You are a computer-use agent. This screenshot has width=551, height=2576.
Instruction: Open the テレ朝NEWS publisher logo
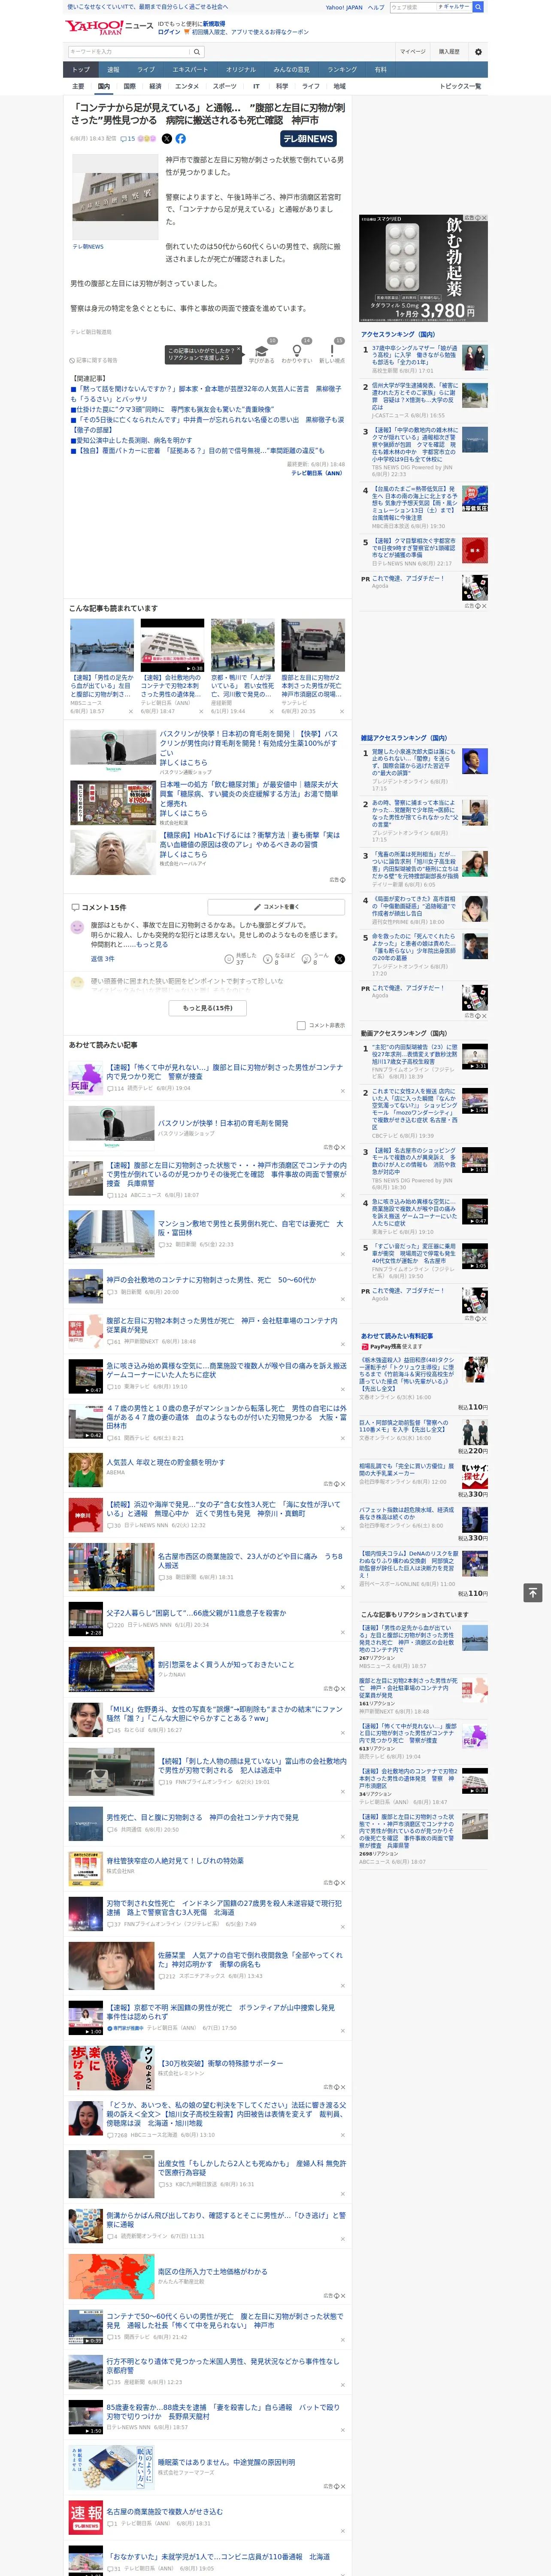pyautogui.click(x=308, y=139)
